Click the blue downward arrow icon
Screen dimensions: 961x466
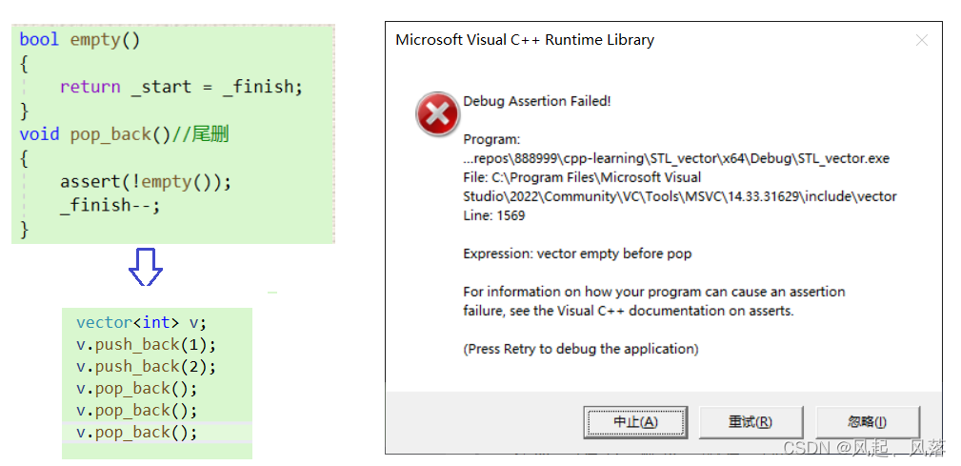[146, 268]
